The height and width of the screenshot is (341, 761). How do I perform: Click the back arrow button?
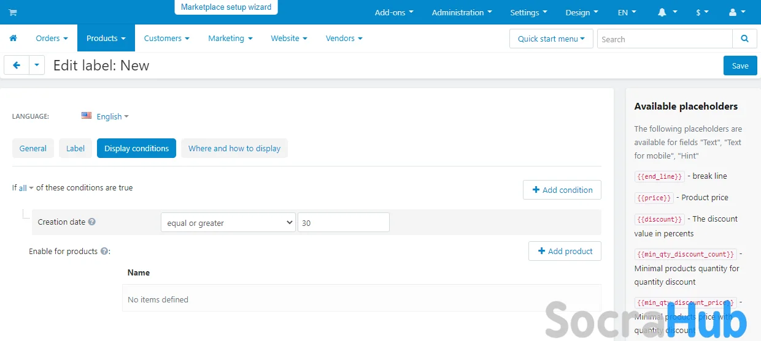tap(17, 65)
